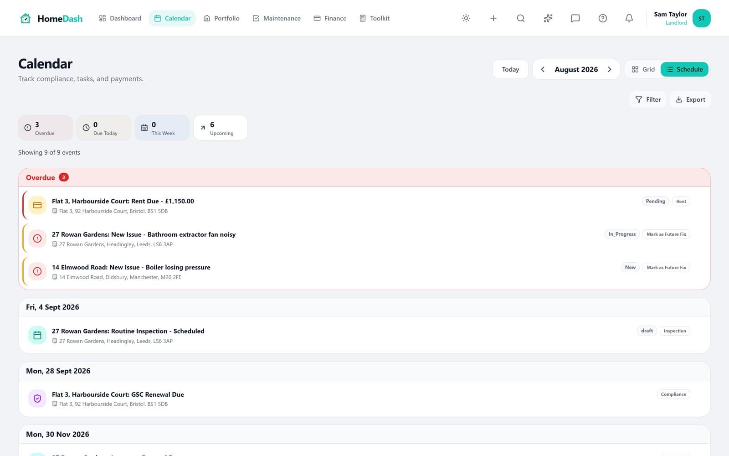
Task: Mark Bathroom extractor fan issue as Future Fix
Action: (x=666, y=234)
